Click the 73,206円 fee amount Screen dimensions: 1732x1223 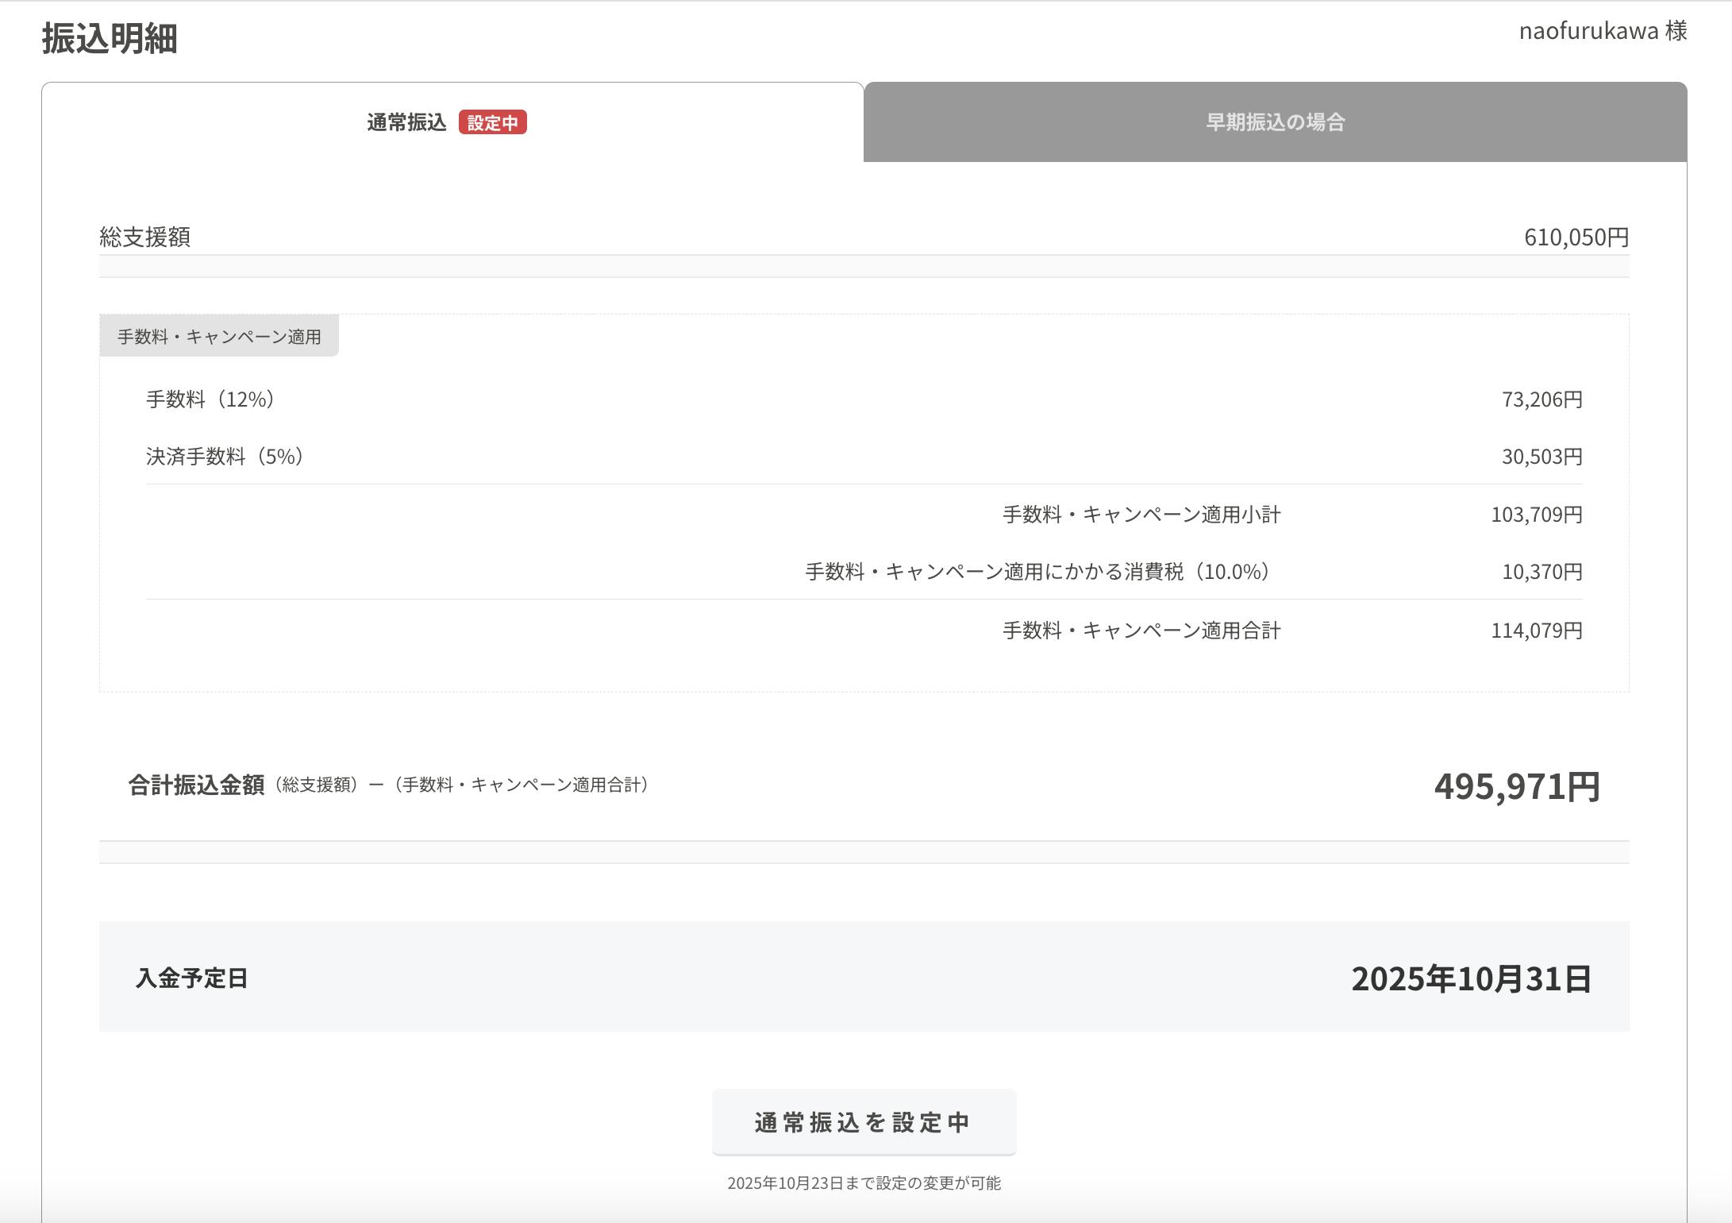(1541, 399)
